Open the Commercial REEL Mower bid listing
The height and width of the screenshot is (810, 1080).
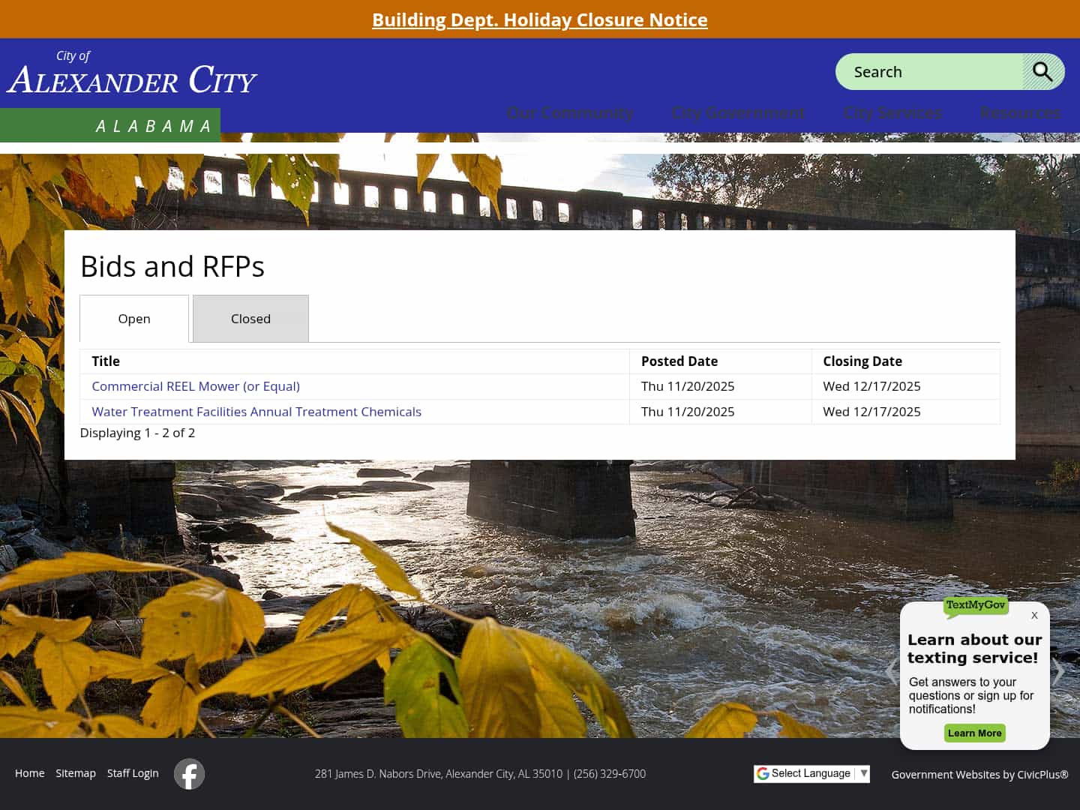[195, 385]
